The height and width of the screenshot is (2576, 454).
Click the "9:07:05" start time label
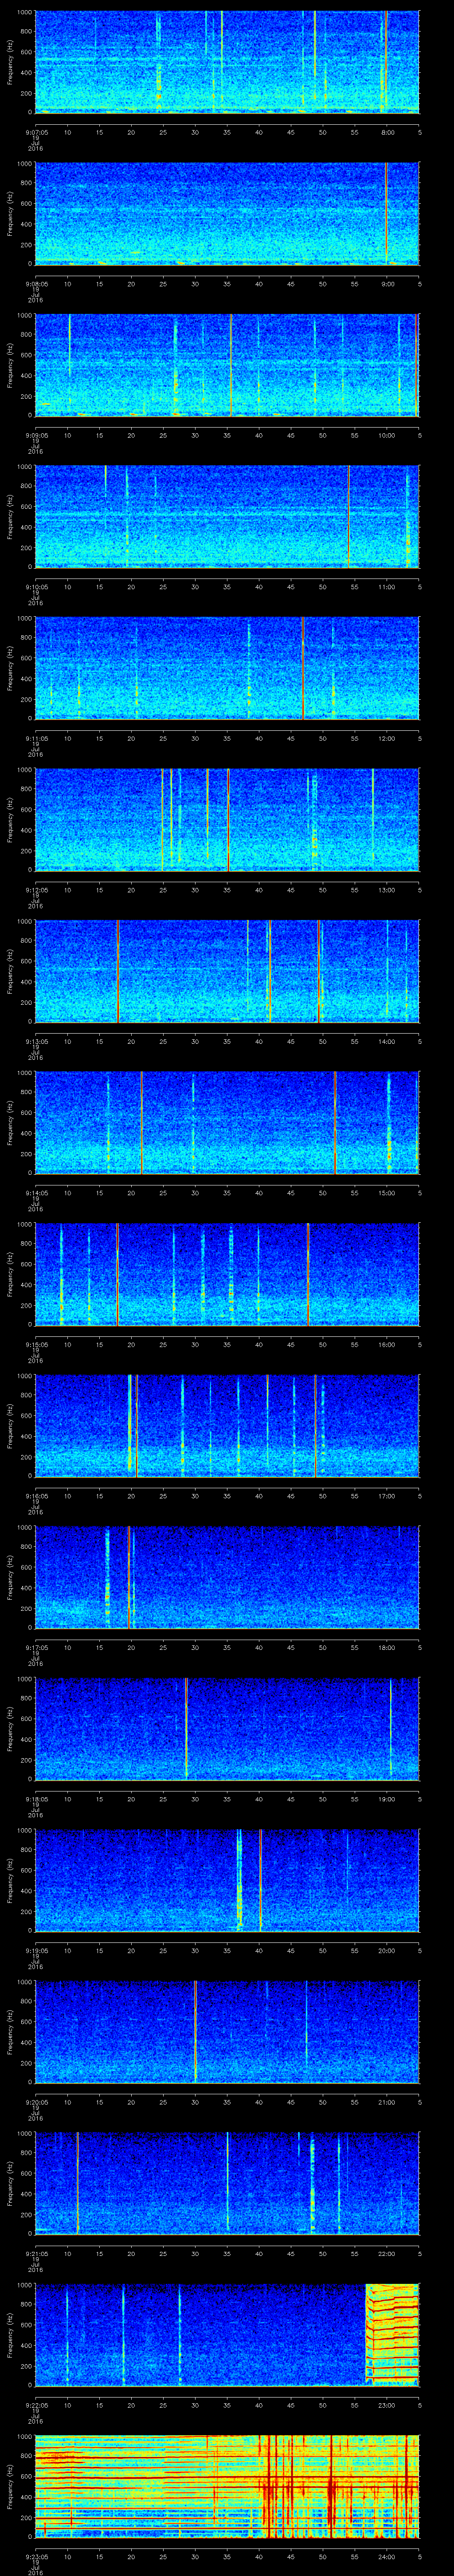(36, 132)
